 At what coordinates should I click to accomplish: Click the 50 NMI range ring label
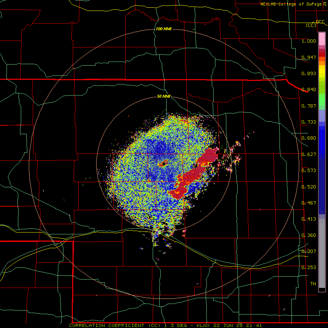tap(164, 97)
